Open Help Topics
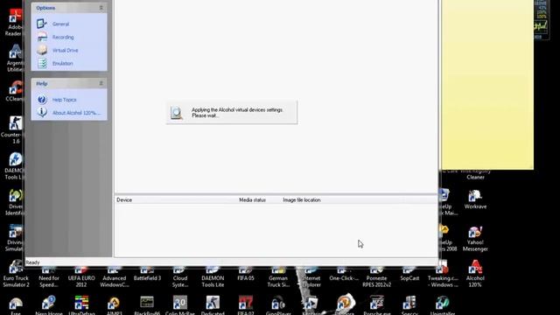 [x=64, y=100]
